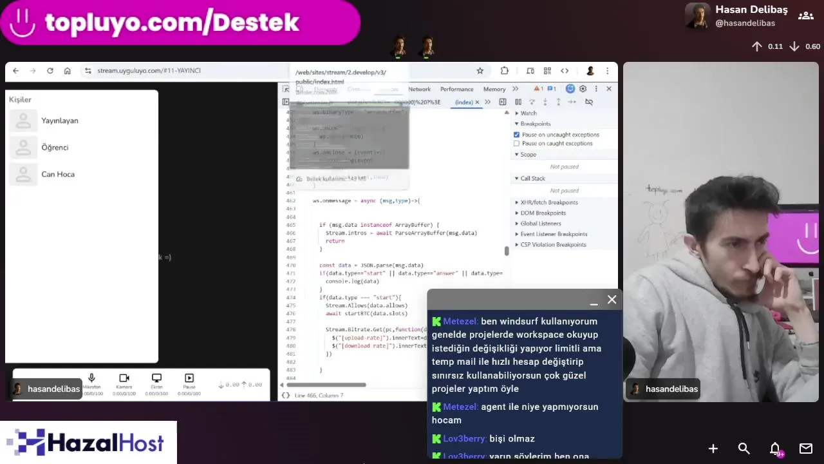Click the debugger step icon
Viewport: 824px width, 464px height.
572,102
